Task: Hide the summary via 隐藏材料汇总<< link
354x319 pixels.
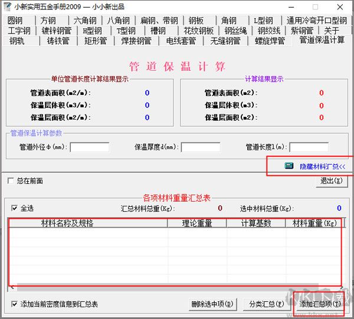Action: [323, 166]
